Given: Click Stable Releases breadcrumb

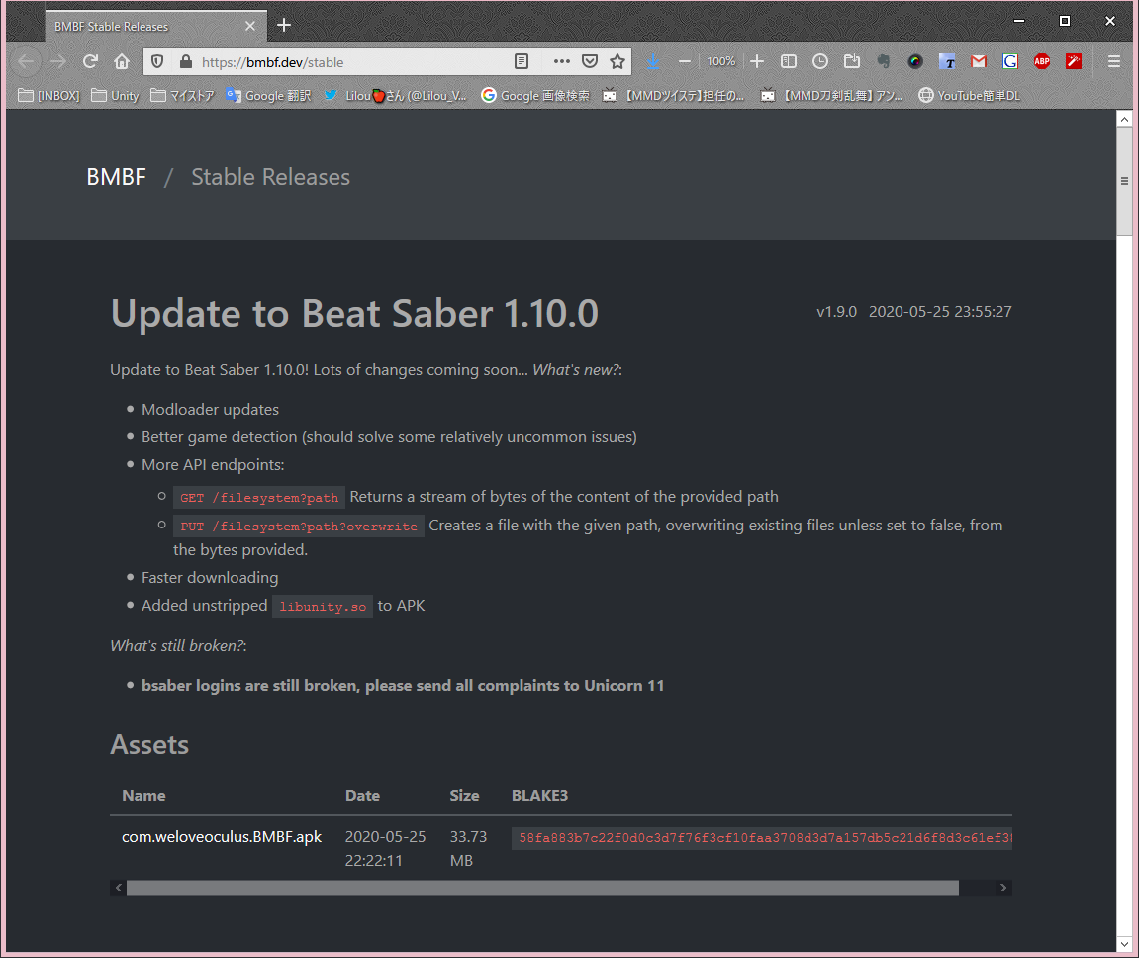Looking at the screenshot, I should click(270, 177).
